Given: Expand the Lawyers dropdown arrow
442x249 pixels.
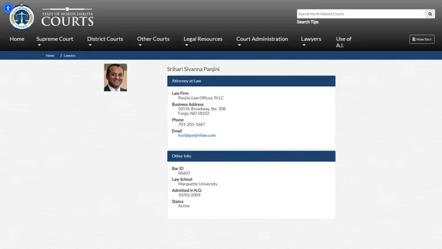Looking at the screenshot, I should (x=304, y=45).
